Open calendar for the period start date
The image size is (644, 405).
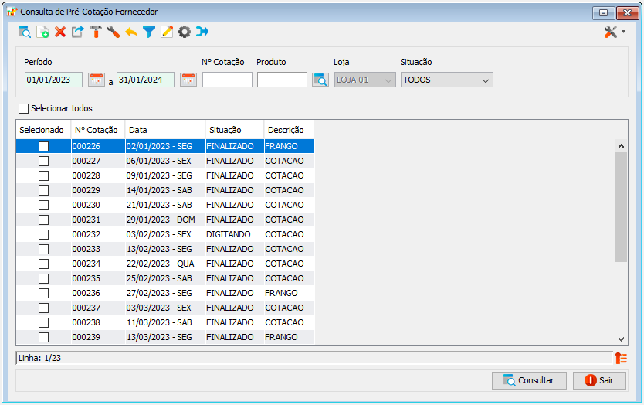(97, 80)
